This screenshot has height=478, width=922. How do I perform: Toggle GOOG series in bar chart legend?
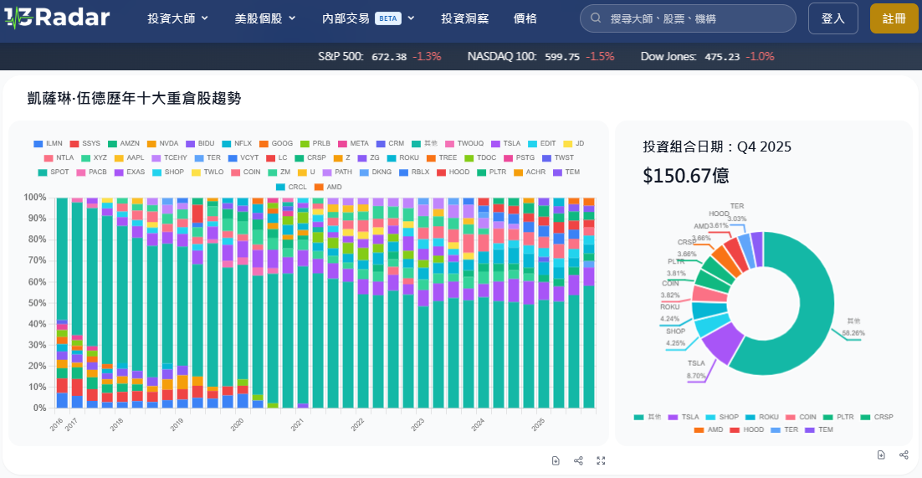pyautogui.click(x=276, y=144)
